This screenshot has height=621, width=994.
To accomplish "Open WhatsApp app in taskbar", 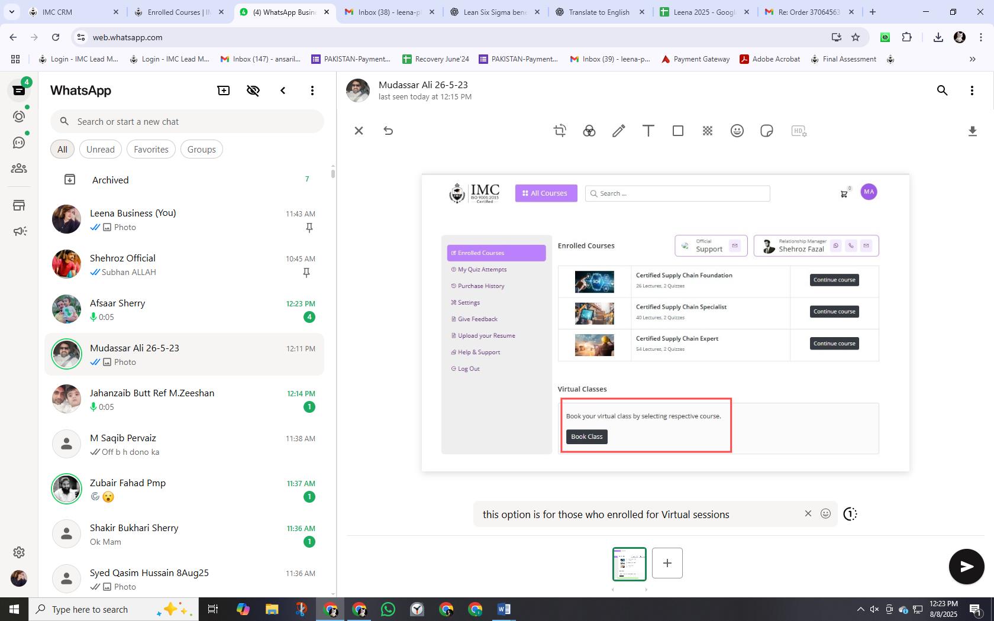I will (x=388, y=609).
